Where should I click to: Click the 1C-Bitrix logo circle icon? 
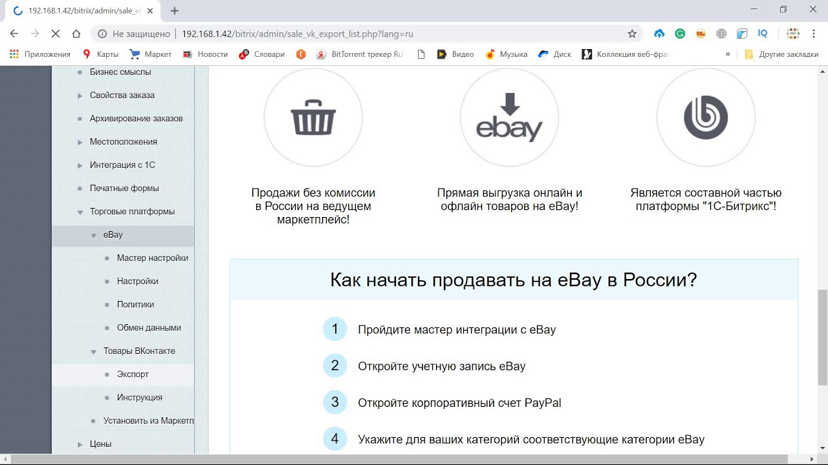pos(706,118)
